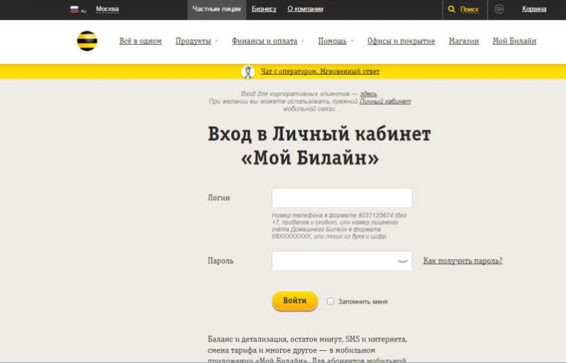Expand the Продукты dropdown menu
Image resolution: width=566 pixels, height=363 pixels.
click(196, 41)
